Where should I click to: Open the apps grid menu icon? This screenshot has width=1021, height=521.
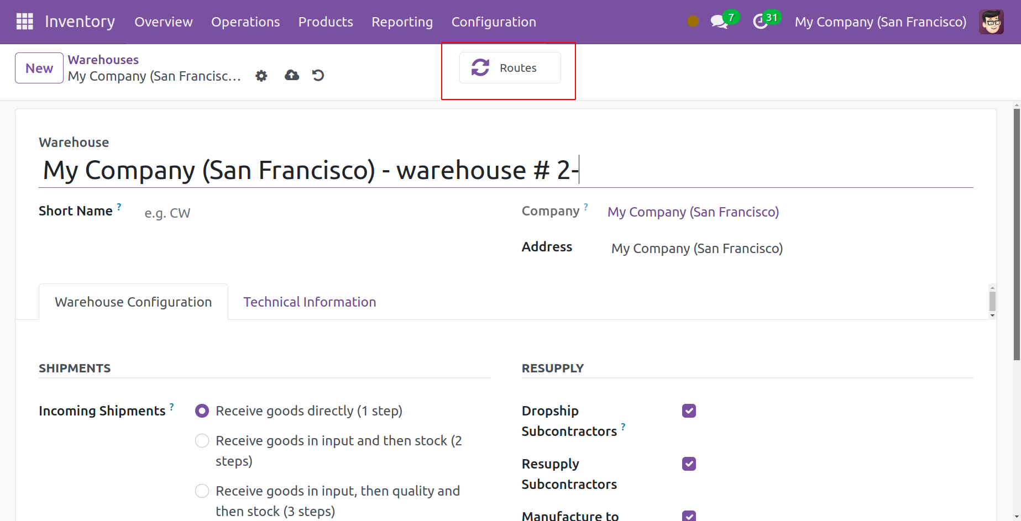click(24, 22)
